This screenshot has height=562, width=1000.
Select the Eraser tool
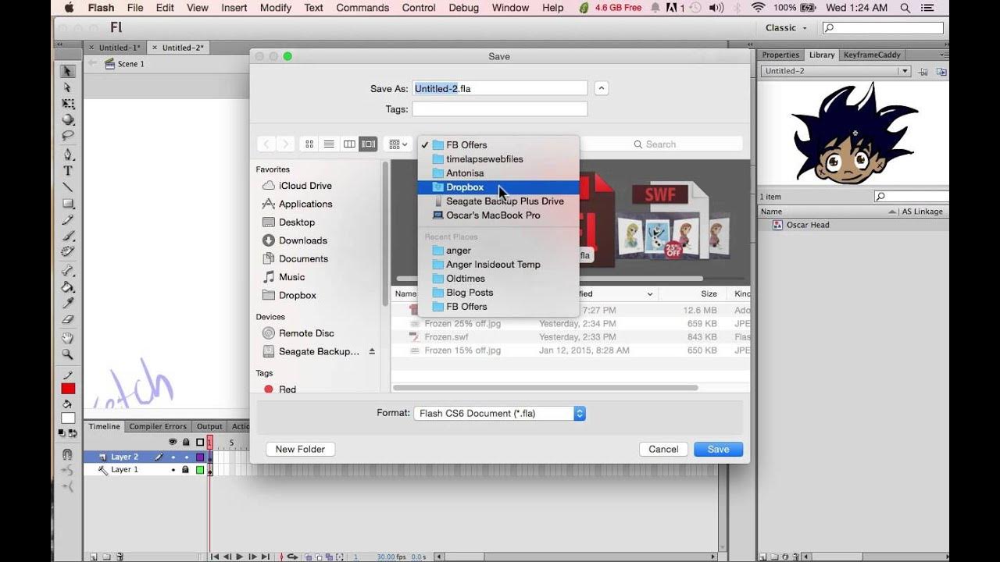68,320
